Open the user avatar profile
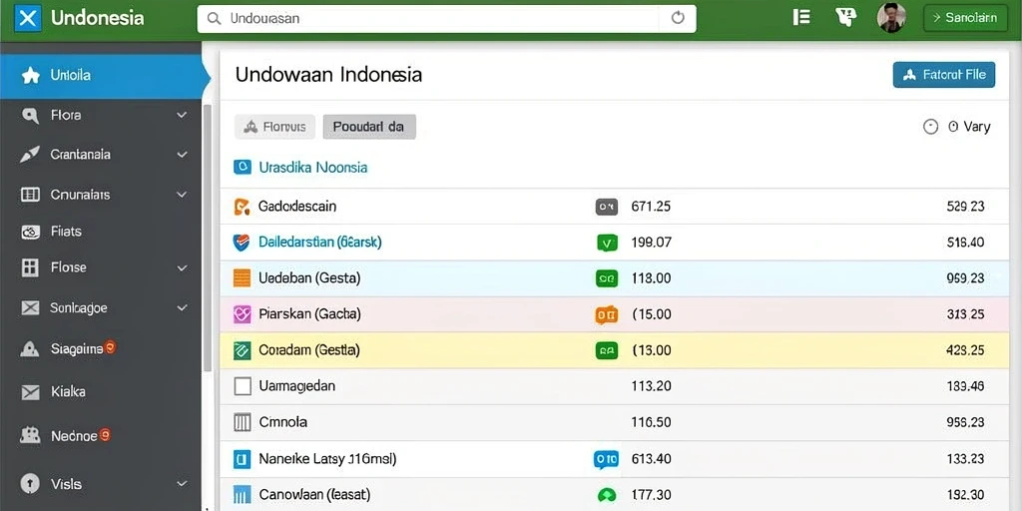The image size is (1022, 511). pos(891,18)
